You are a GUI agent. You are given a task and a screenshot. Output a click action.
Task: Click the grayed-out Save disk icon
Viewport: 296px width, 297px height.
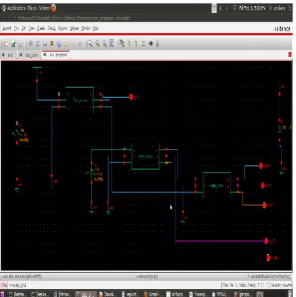tap(20, 43)
